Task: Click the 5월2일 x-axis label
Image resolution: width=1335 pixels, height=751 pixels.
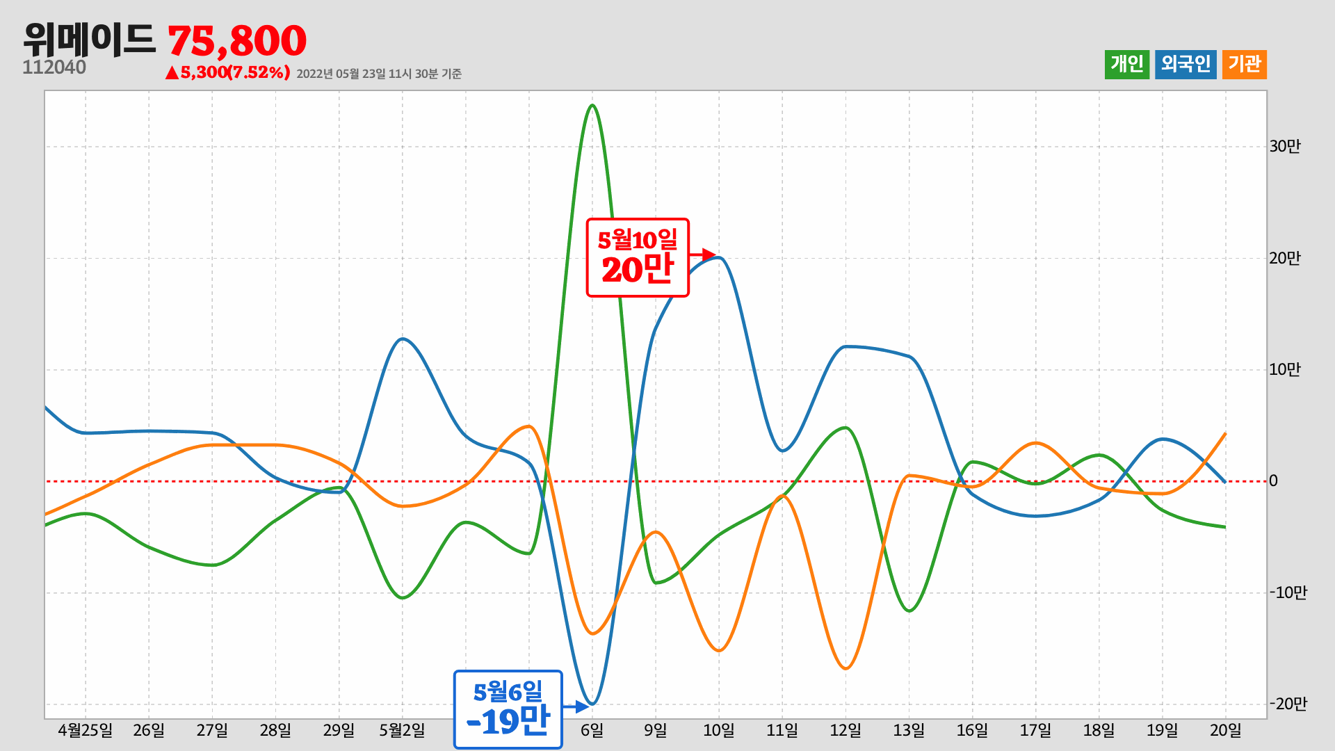Action: point(402,731)
